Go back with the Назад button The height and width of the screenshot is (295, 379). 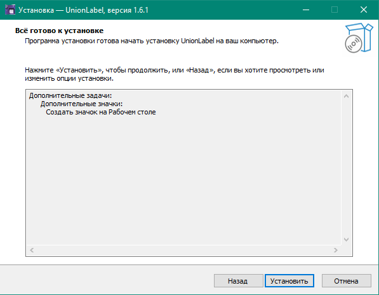(238, 281)
